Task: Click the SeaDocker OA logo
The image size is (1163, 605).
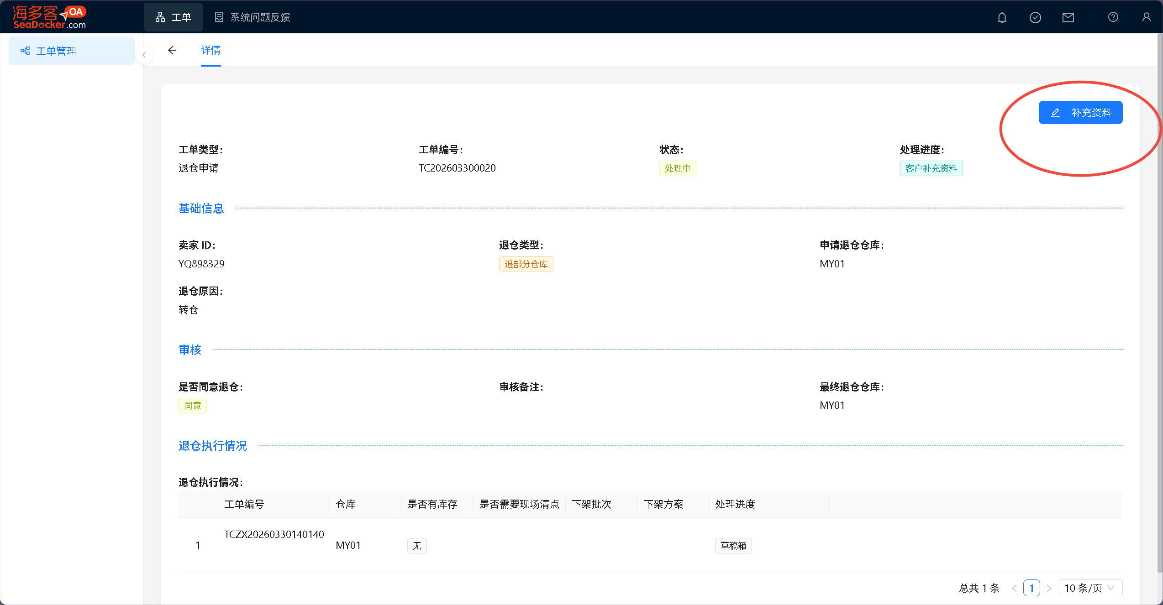Action: click(x=49, y=17)
